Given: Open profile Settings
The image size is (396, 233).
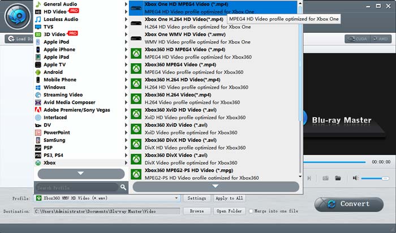Looking at the screenshot, I should click(197, 198).
